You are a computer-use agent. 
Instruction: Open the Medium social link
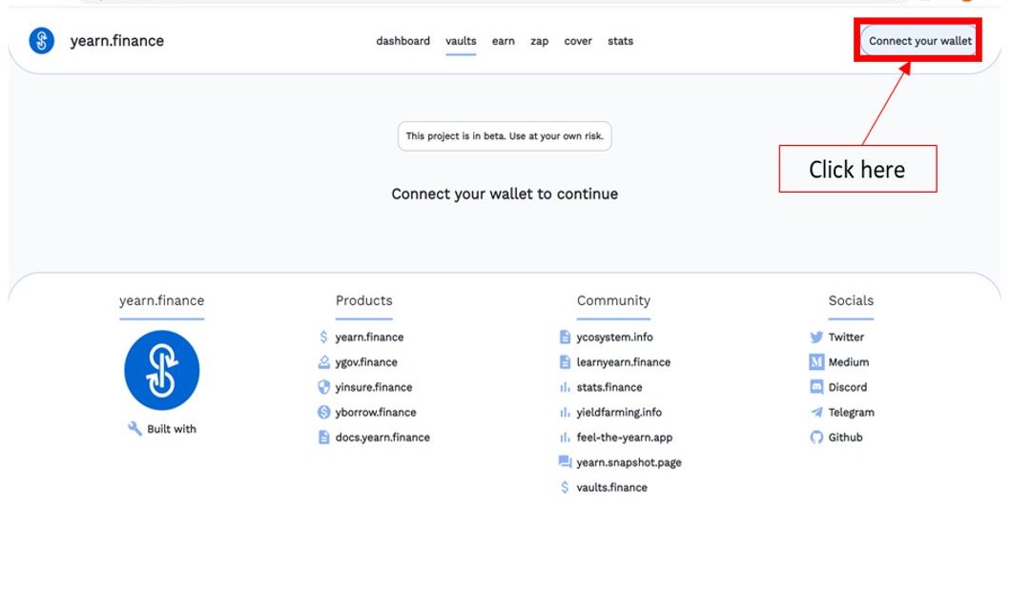[849, 362]
